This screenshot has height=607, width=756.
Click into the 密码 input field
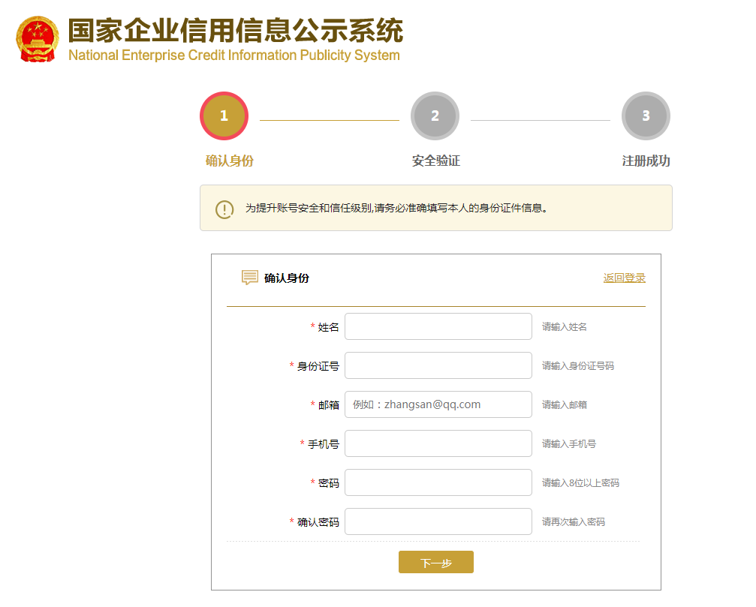[438, 483]
